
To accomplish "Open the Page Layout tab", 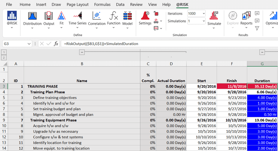I will point(77,4).
